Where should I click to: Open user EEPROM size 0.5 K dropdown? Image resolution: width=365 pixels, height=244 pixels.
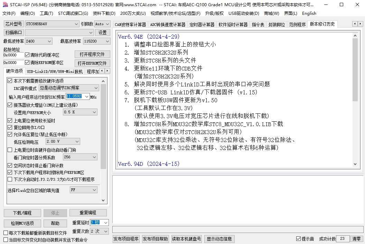click(x=80, y=112)
